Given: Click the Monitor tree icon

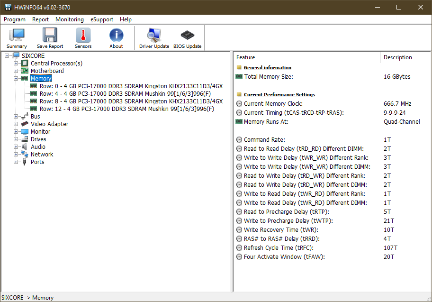Looking at the screenshot, I should click(25, 131).
